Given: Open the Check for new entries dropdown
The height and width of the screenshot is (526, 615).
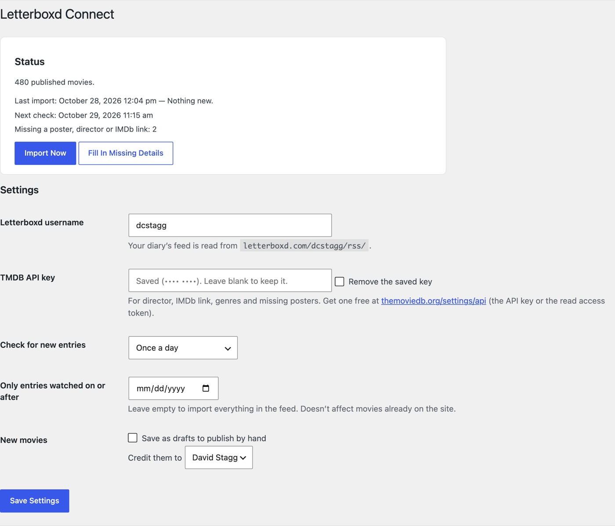Looking at the screenshot, I should [x=183, y=348].
